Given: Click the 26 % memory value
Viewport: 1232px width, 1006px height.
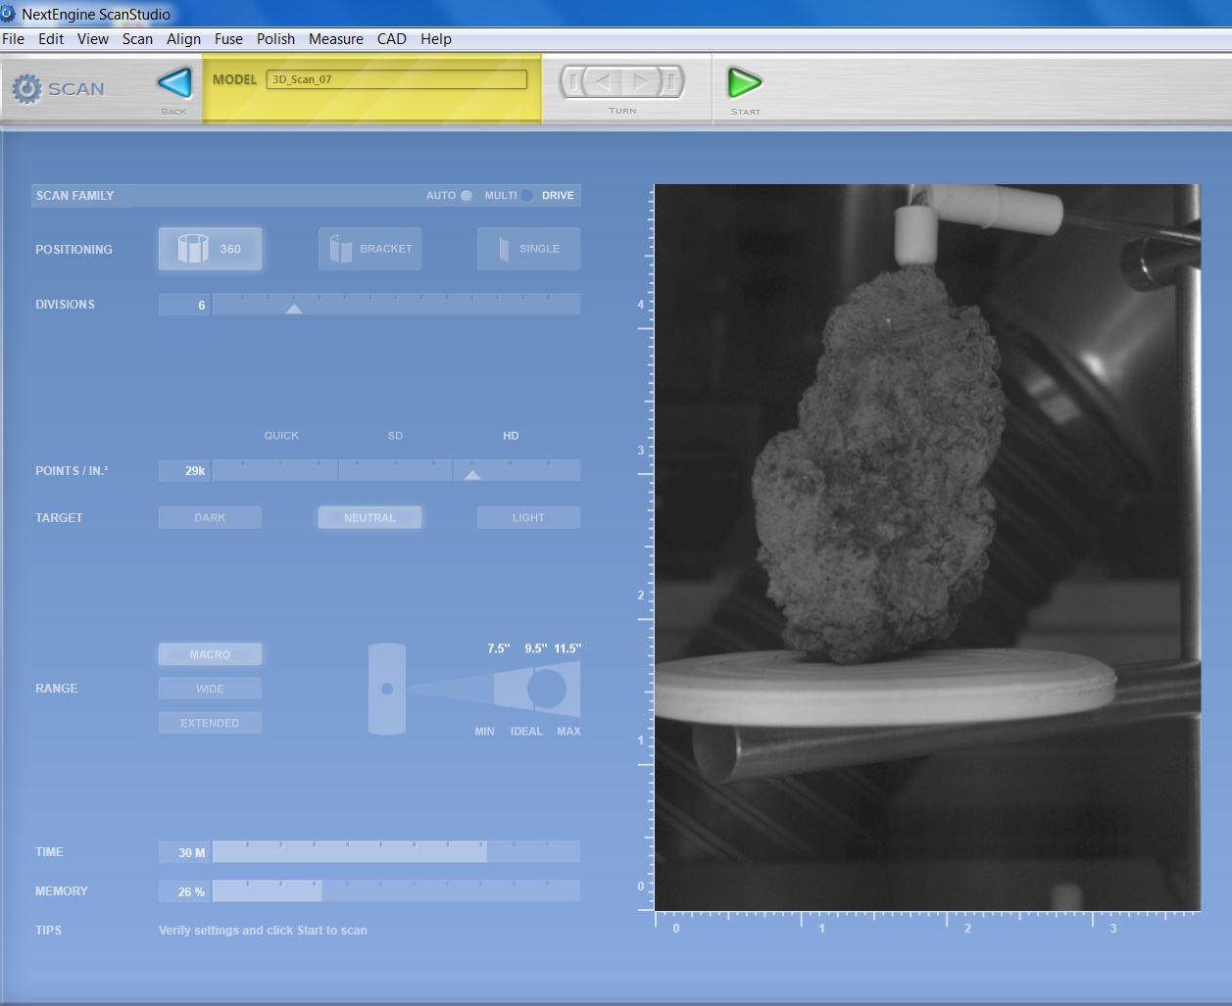Looking at the screenshot, I should (191, 892).
